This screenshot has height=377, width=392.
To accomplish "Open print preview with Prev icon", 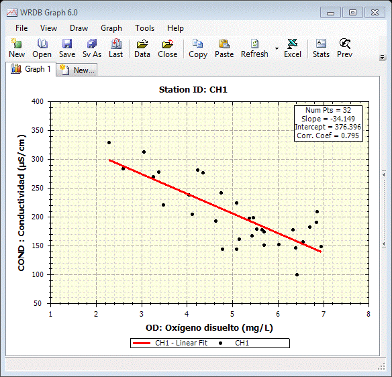I will (344, 48).
